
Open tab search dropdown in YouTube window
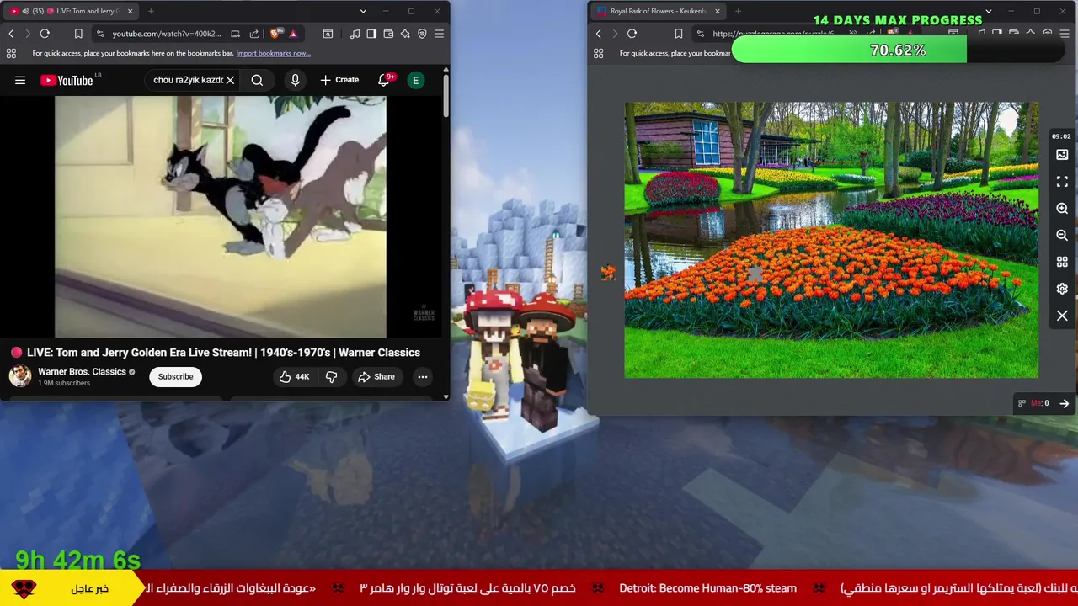[363, 11]
